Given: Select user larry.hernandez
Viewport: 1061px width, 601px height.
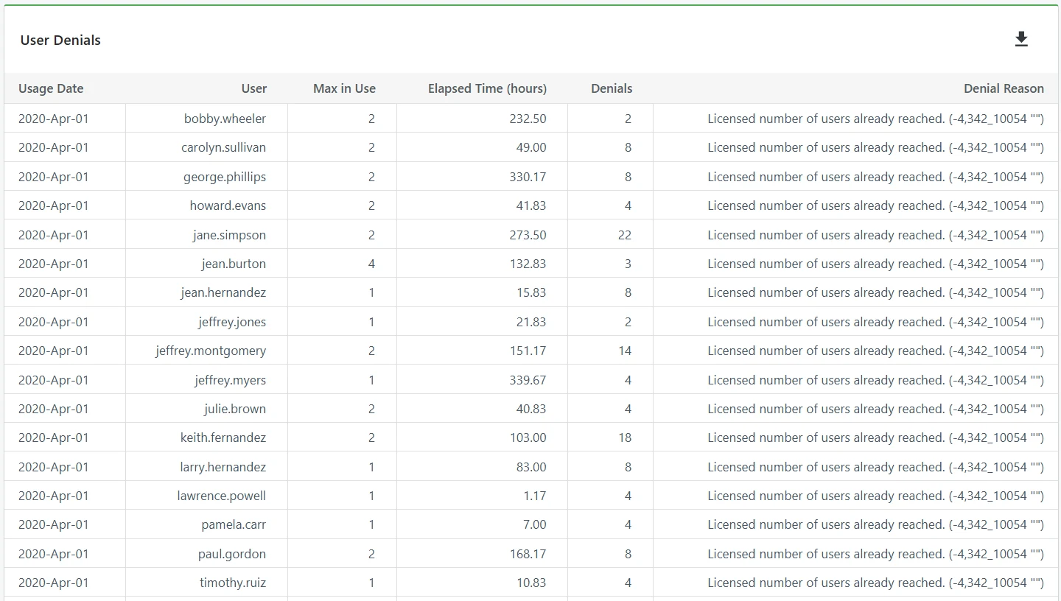Looking at the screenshot, I should click(x=223, y=467).
